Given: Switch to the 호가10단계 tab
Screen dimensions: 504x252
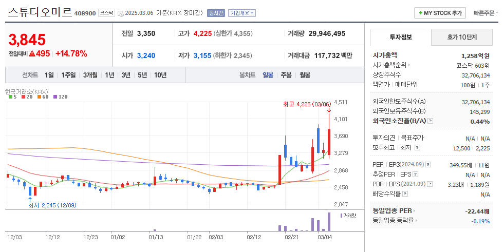Looking at the screenshot, I should (x=462, y=37).
